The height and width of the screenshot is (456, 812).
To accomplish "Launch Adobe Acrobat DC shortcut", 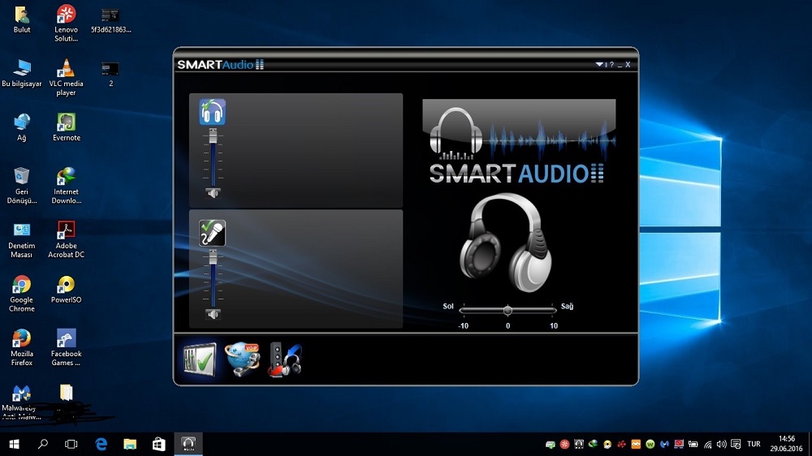I will 67,239.
